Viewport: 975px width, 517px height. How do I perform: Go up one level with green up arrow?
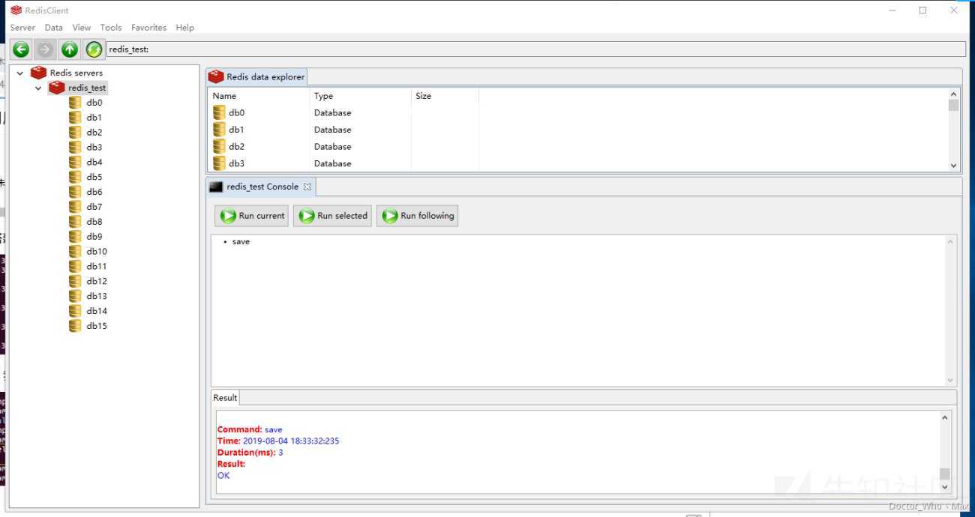(x=70, y=49)
